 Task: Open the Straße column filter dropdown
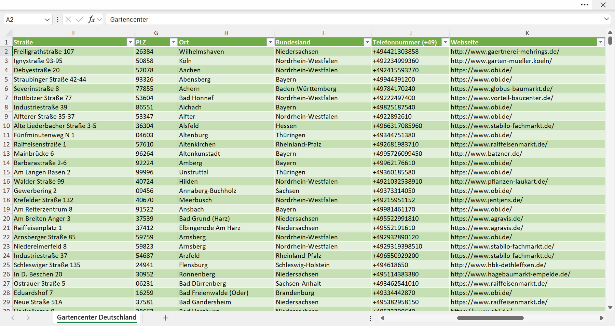point(130,42)
